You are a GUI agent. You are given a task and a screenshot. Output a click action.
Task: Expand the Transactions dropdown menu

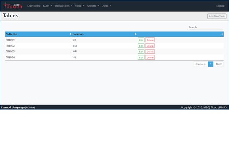pos(63,6)
